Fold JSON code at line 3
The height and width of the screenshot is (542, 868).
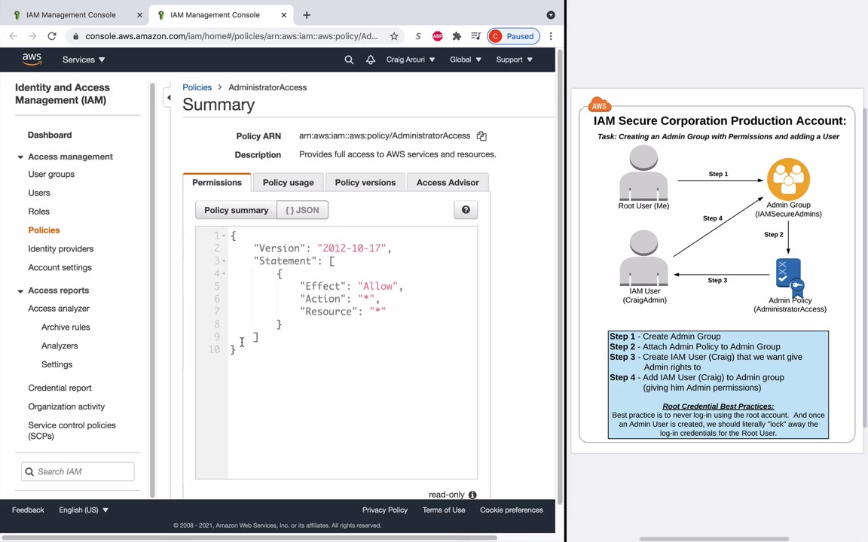click(x=224, y=261)
